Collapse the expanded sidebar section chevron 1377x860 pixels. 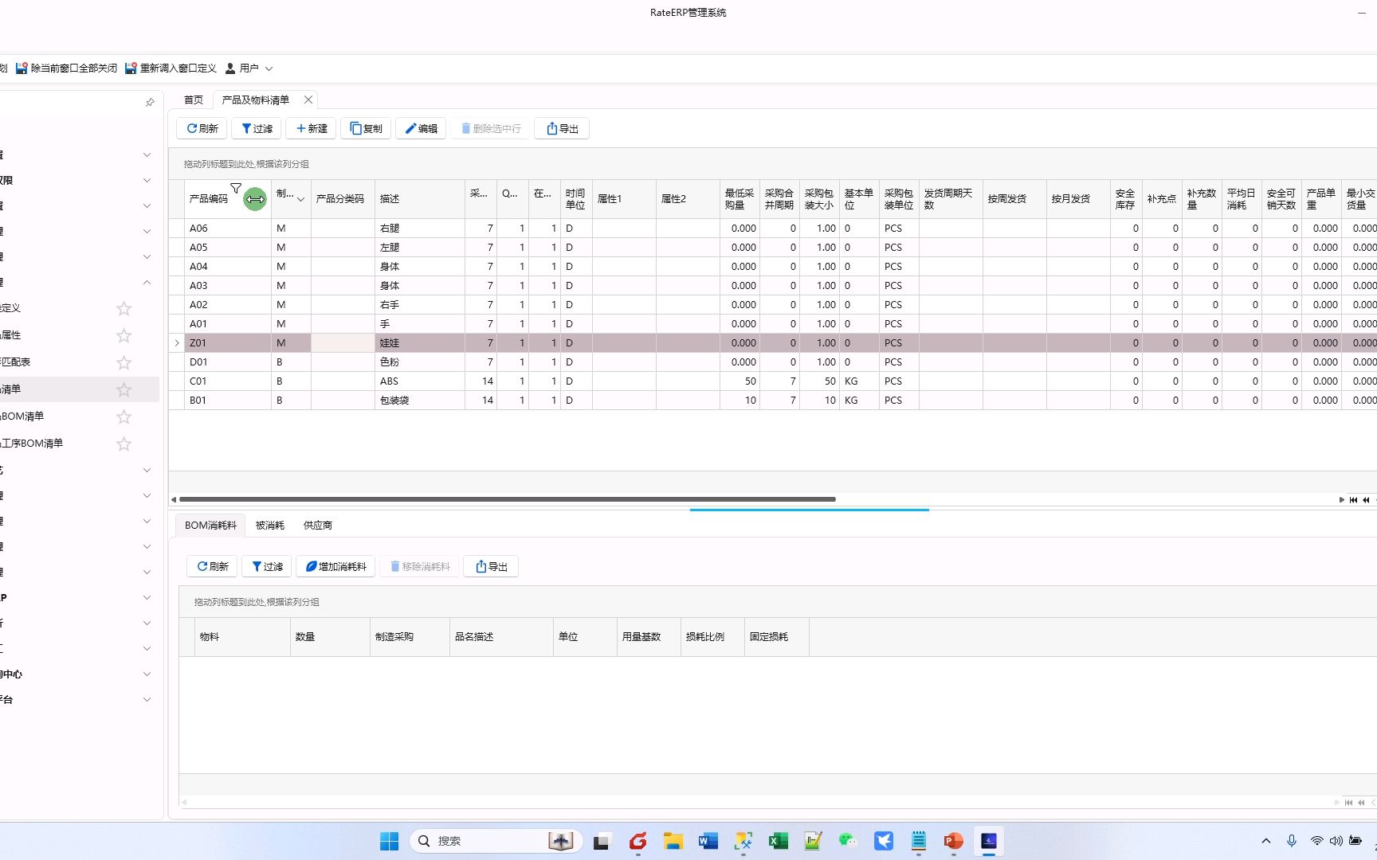[x=147, y=282]
